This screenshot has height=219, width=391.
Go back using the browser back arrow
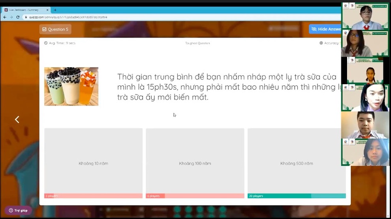pos(5,17)
